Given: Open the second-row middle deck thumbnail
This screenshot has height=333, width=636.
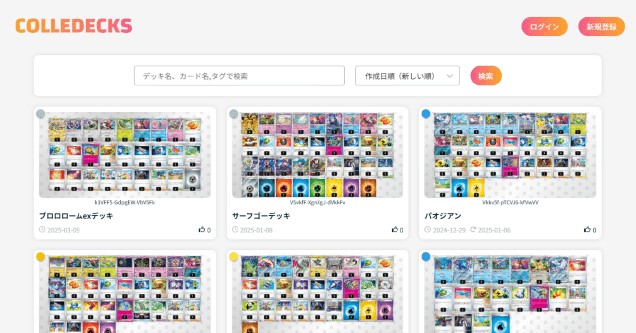Looking at the screenshot, I should coord(318,294).
